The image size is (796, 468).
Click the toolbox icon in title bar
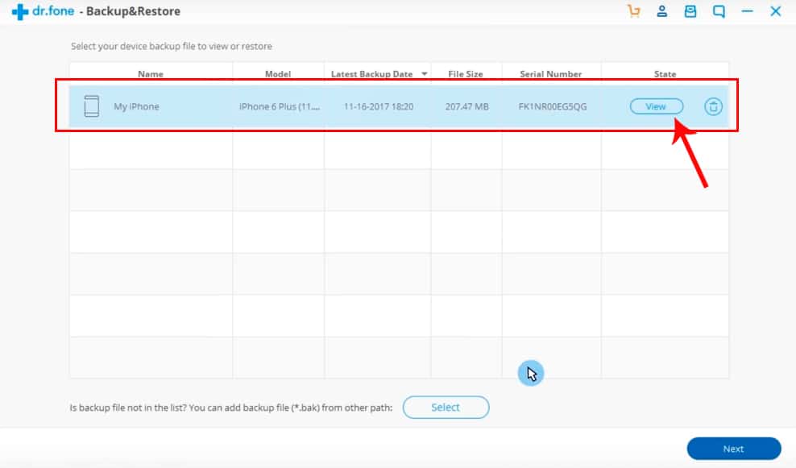pos(690,11)
